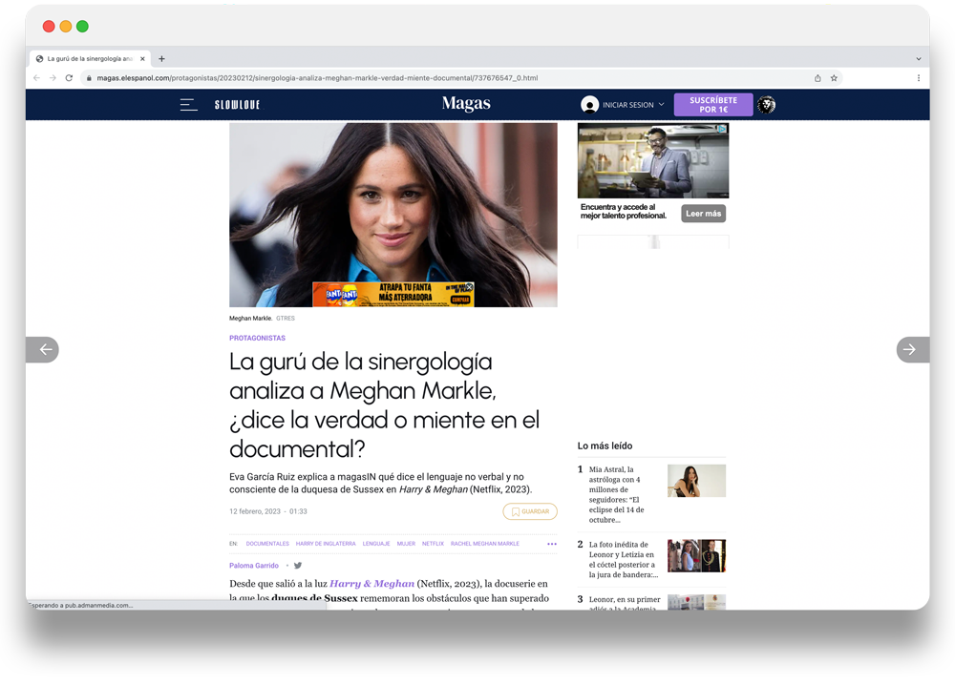The image size is (955, 684).
Task: Open most-read story about Mia Astral
Action: tap(618, 494)
